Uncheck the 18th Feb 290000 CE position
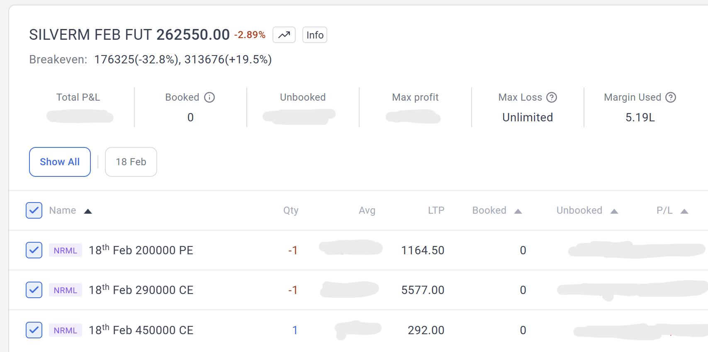This screenshot has height=352, width=708. click(x=34, y=290)
